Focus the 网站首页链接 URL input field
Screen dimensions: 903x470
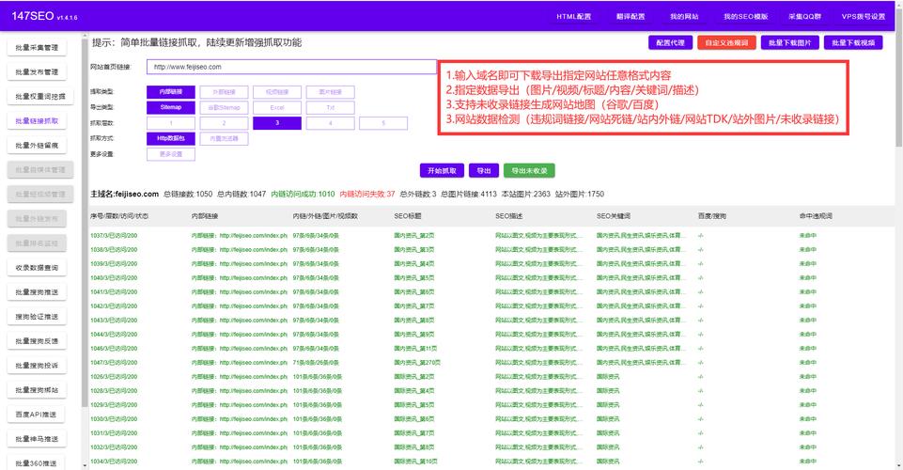pos(291,67)
